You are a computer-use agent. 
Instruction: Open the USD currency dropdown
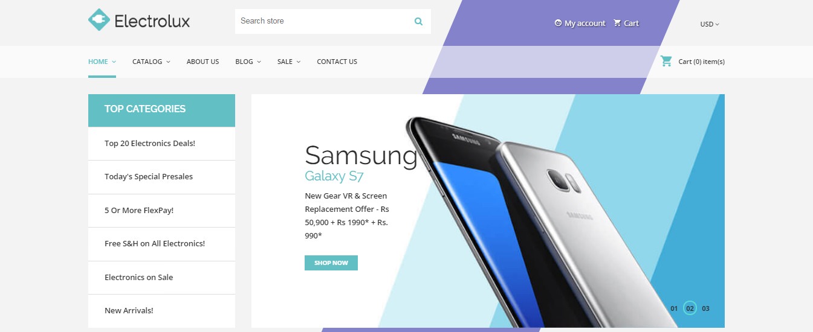coord(710,24)
